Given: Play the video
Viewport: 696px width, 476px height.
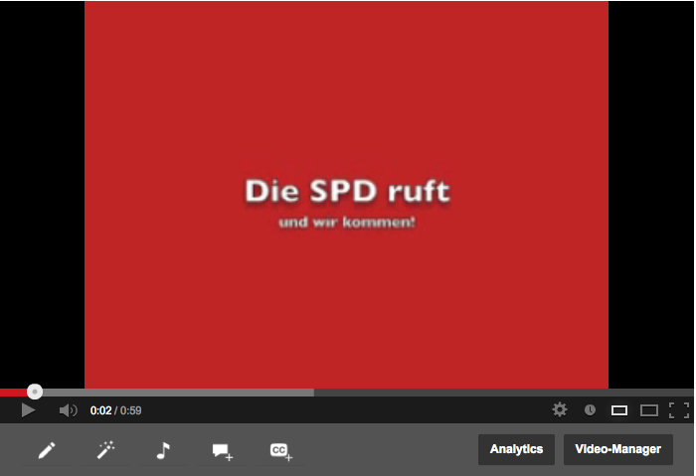Looking at the screenshot, I should [28, 410].
